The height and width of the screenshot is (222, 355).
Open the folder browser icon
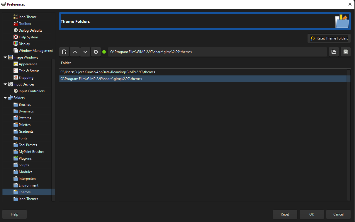(x=334, y=52)
